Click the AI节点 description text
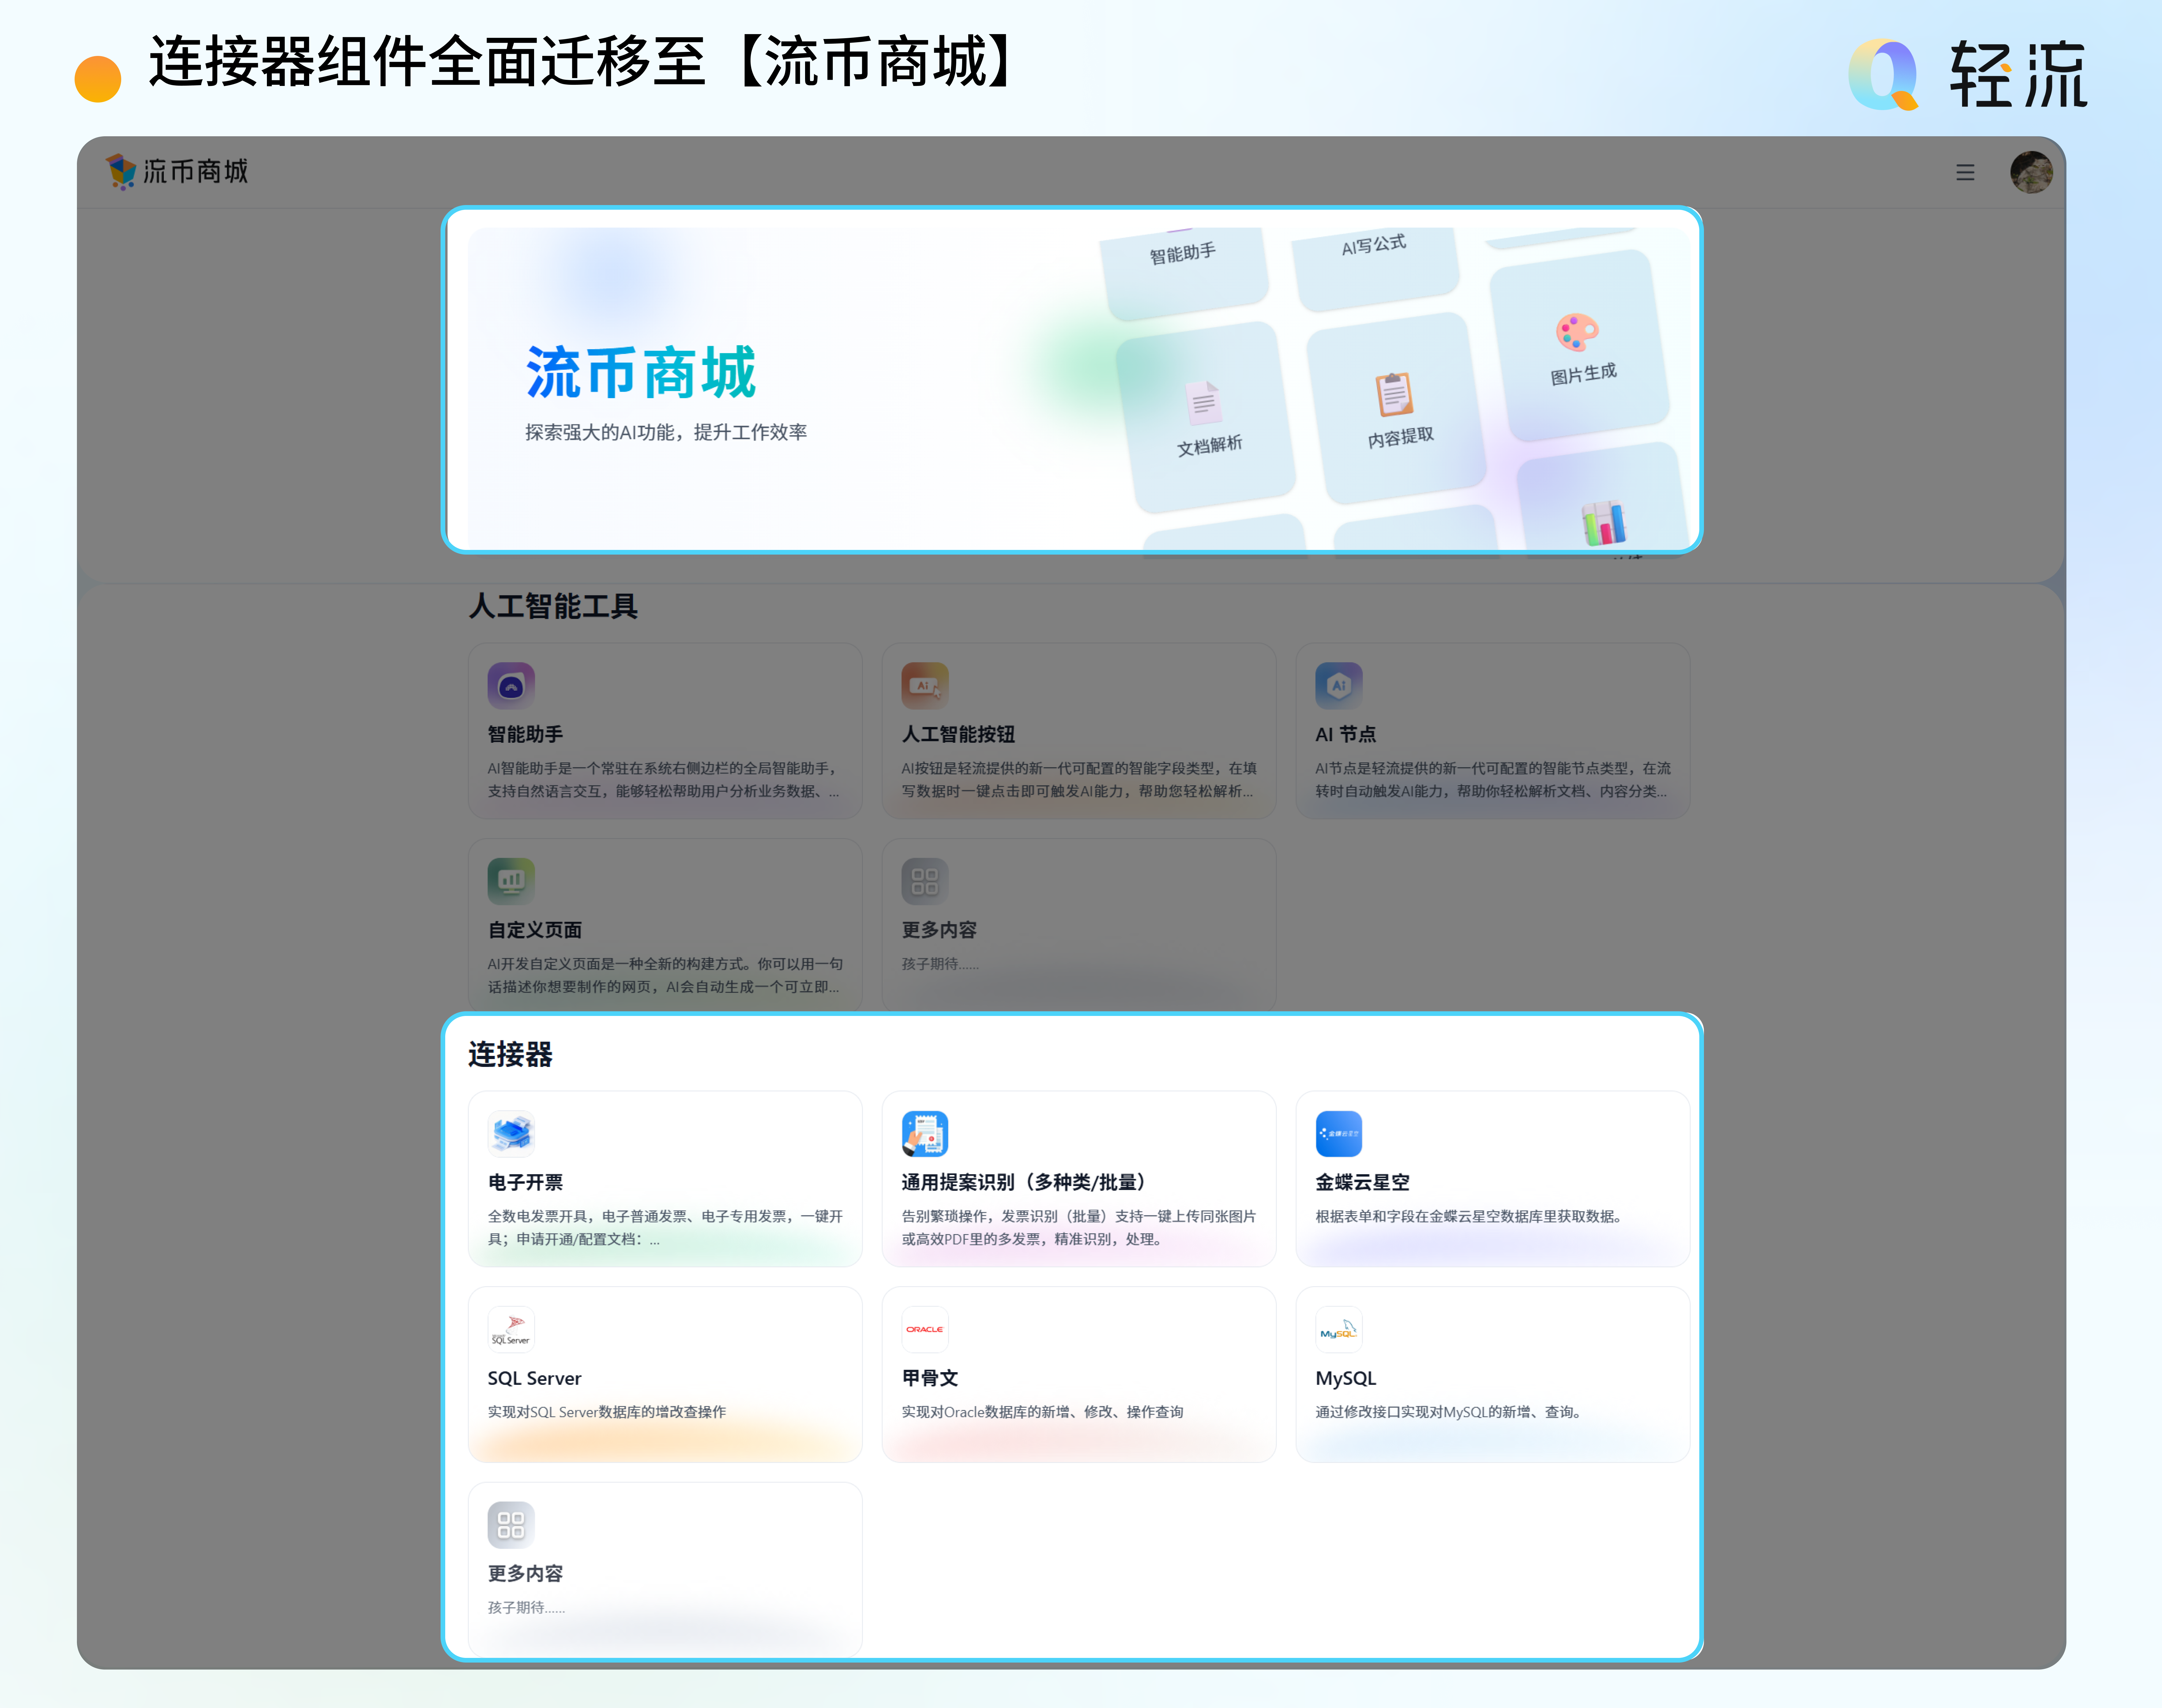The image size is (2162, 1708). click(x=1493, y=780)
